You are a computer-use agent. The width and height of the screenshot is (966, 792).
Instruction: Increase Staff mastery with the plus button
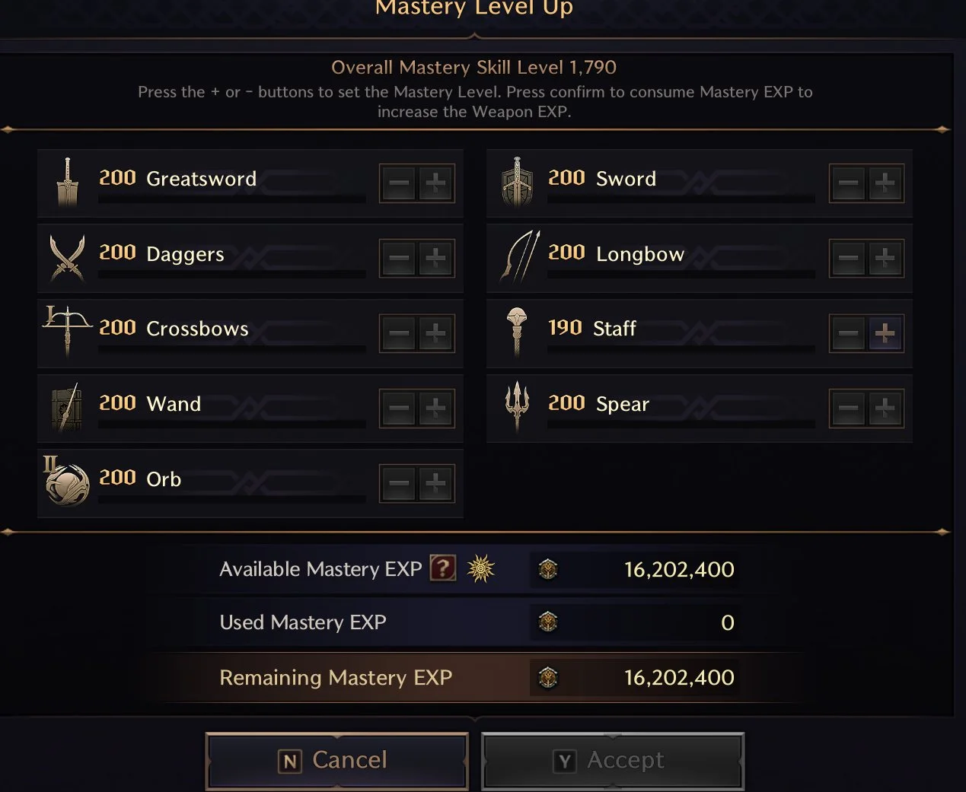[x=885, y=333]
